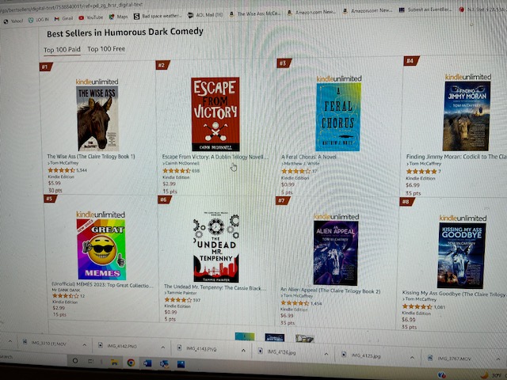Expand options for IMG_4125.jpg download
Image resolution: width=507 pixels, height=380 pixels.
pyautogui.click(x=412, y=358)
